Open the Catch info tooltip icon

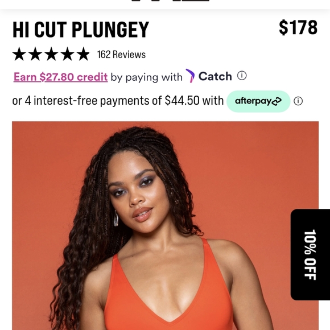[x=242, y=76]
